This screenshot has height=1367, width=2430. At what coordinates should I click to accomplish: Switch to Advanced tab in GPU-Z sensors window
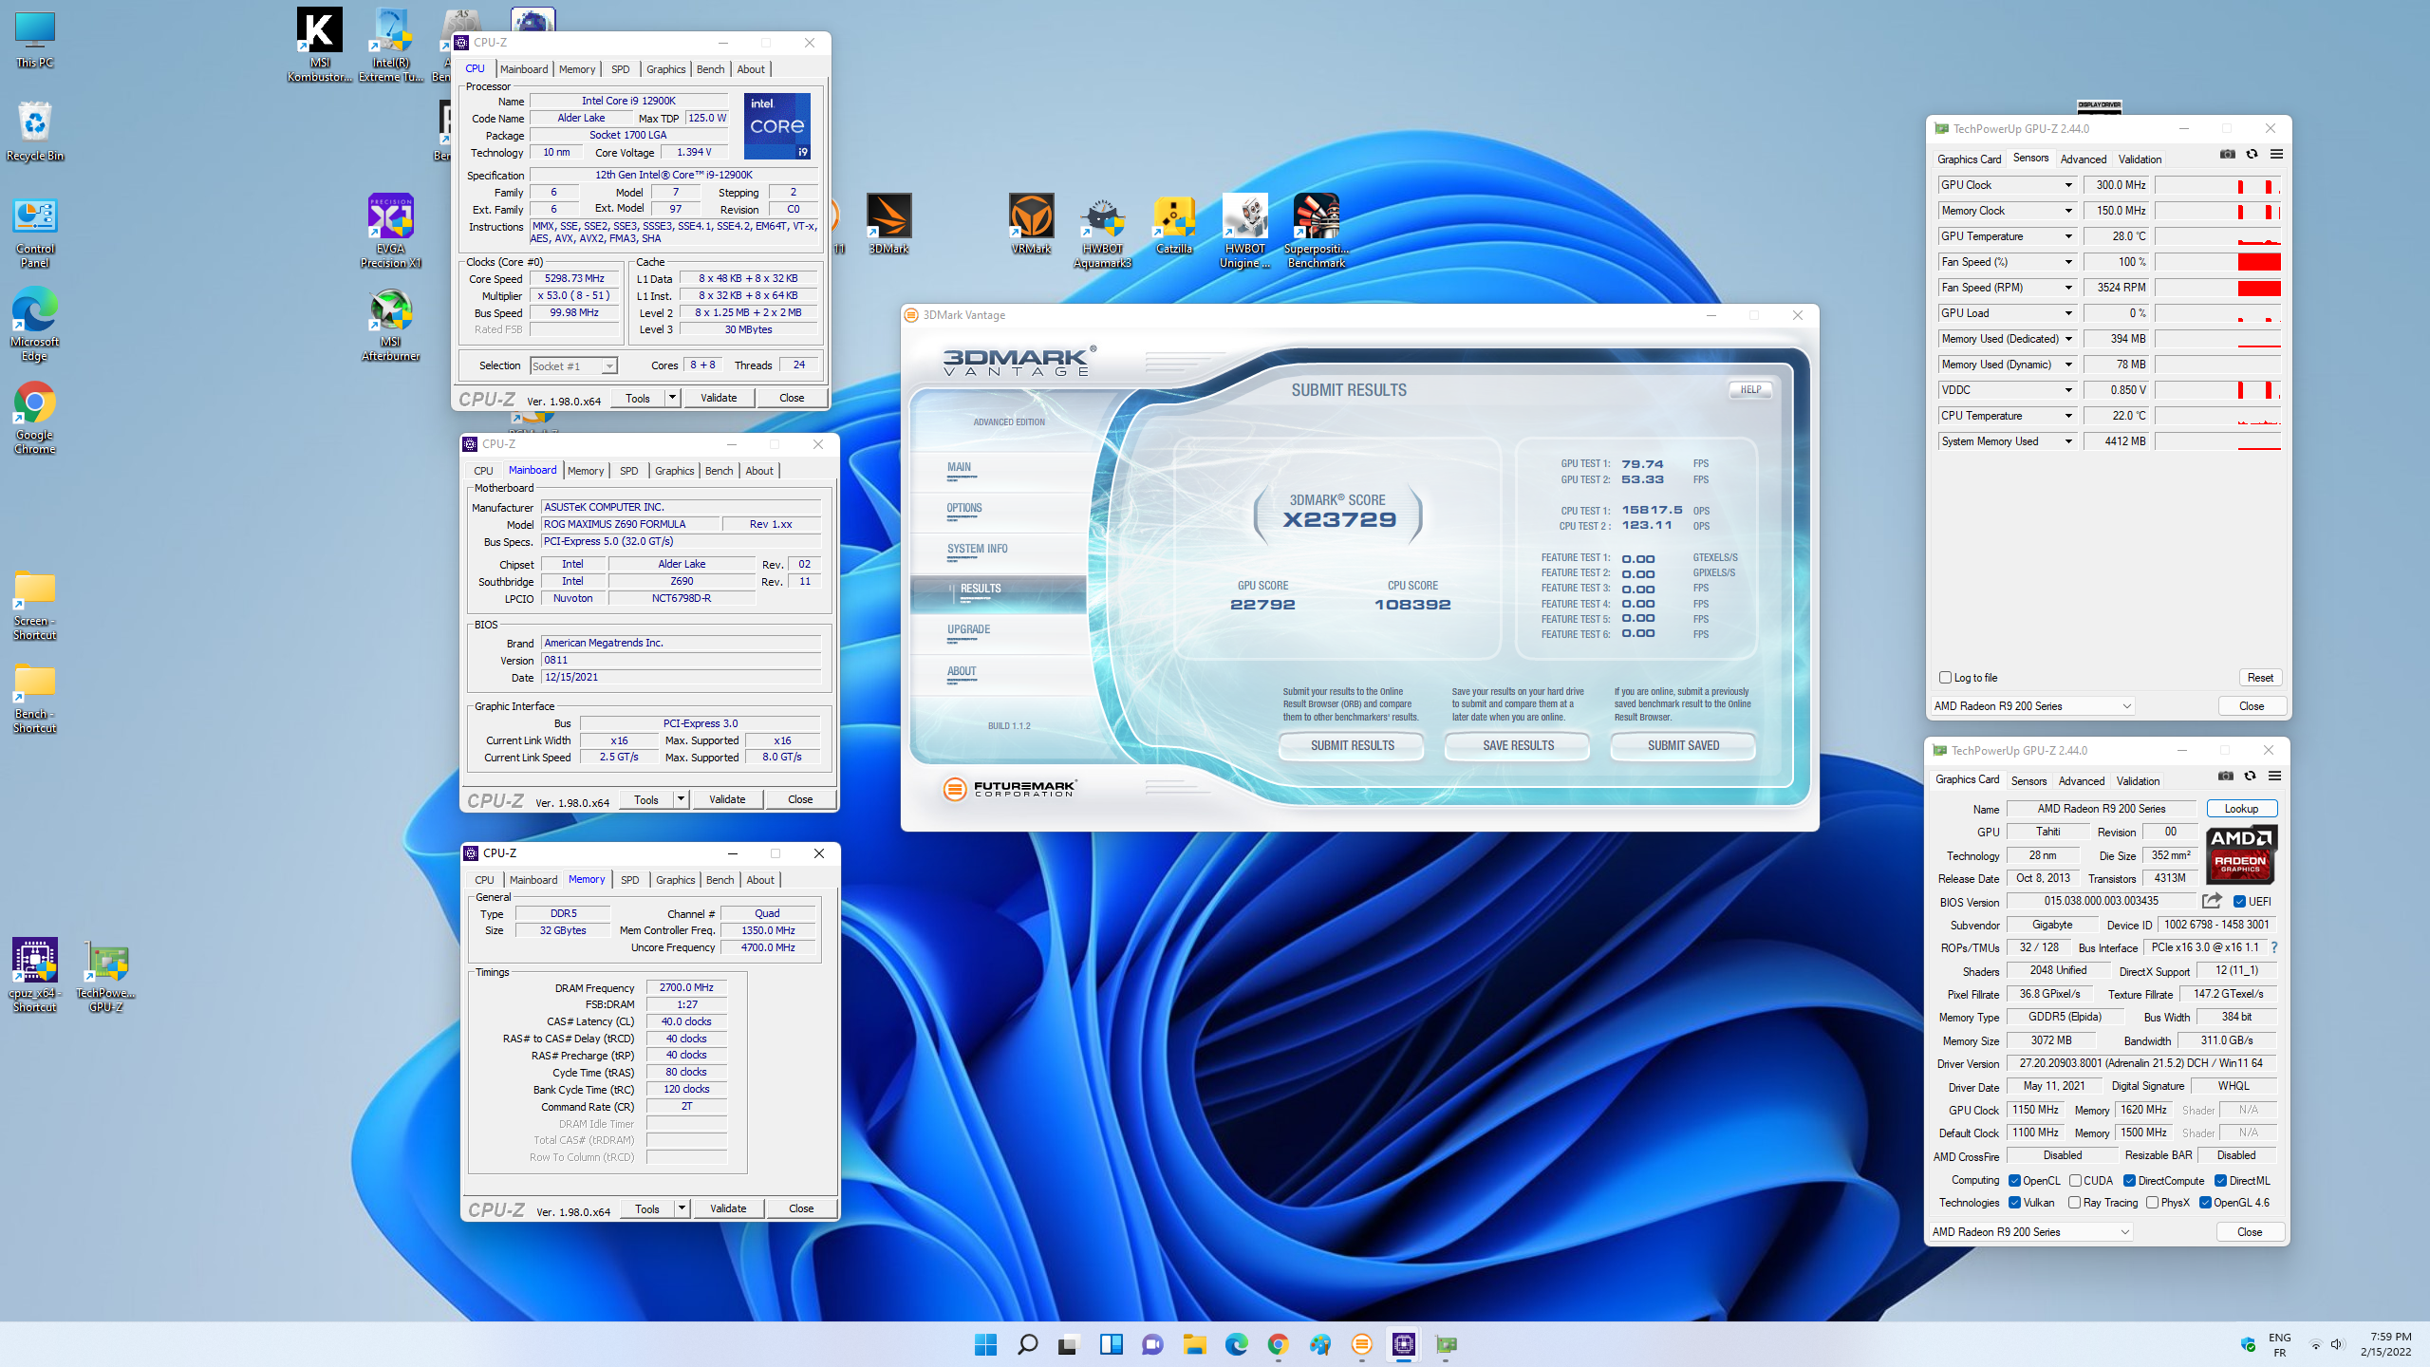2083,159
